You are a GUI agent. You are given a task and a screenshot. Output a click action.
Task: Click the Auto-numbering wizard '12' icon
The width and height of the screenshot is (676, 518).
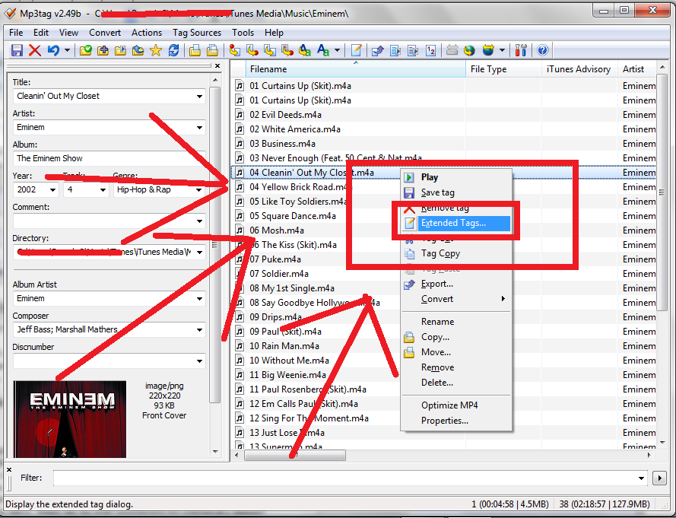pos(430,50)
